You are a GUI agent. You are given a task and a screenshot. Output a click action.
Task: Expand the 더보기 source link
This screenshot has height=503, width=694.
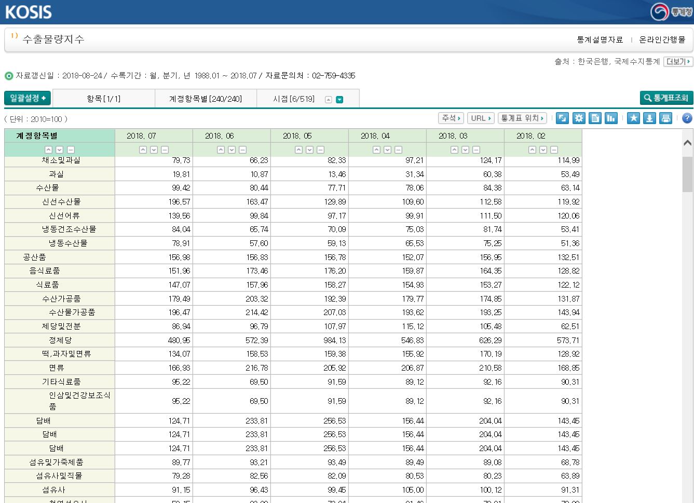678,62
